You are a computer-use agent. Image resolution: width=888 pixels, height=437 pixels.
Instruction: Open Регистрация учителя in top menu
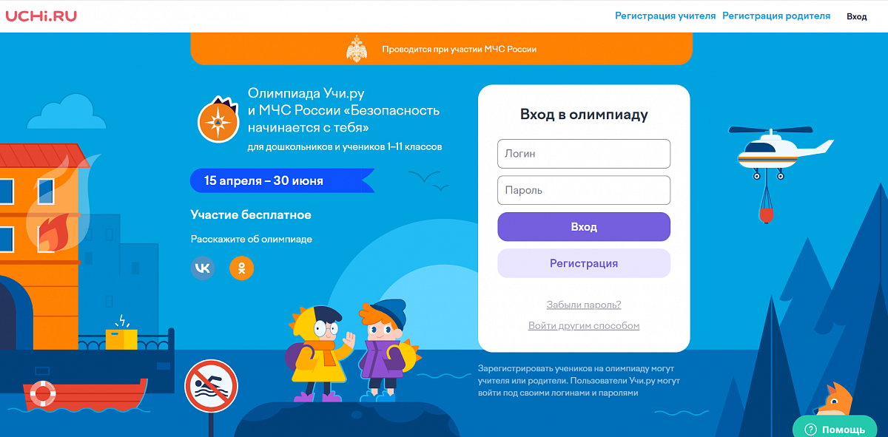click(665, 16)
